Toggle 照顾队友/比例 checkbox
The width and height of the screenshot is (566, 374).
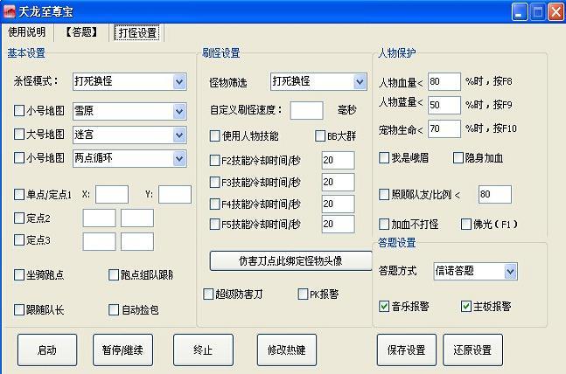384,194
